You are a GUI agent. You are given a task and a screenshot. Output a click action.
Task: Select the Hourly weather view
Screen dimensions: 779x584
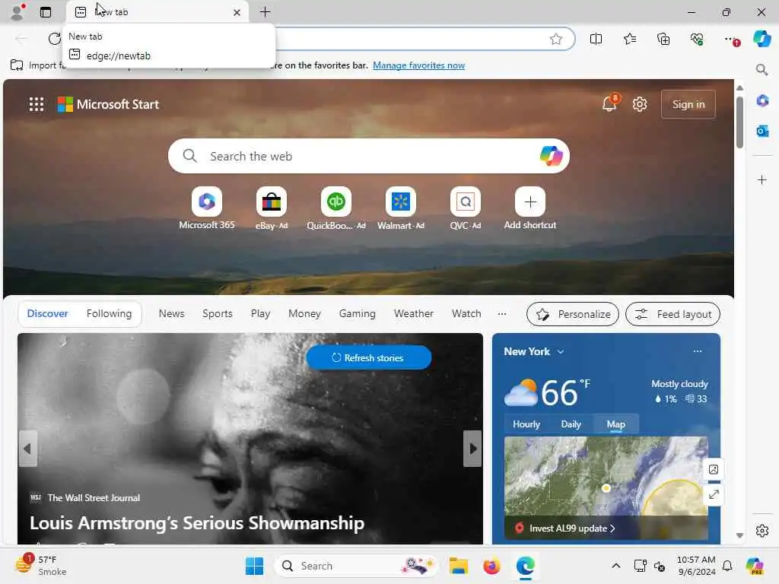(526, 424)
